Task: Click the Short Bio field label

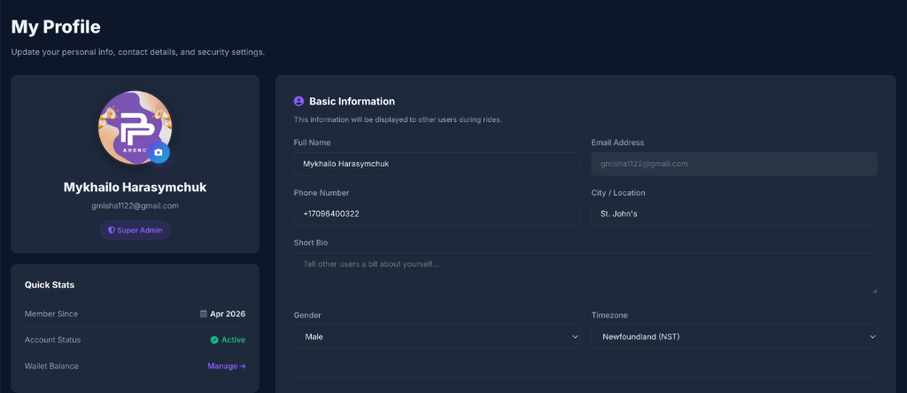Action: [x=311, y=243]
